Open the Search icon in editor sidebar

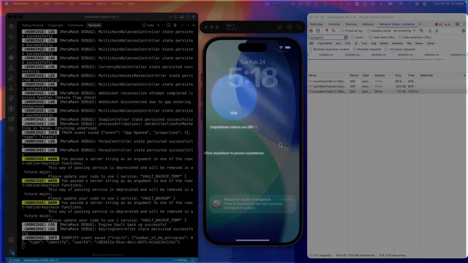pyautogui.click(x=11, y=37)
